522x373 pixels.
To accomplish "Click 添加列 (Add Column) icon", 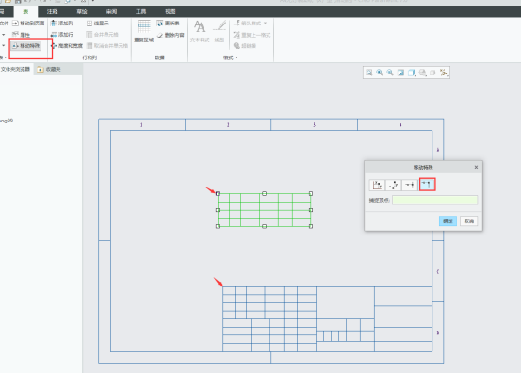I will [54, 24].
